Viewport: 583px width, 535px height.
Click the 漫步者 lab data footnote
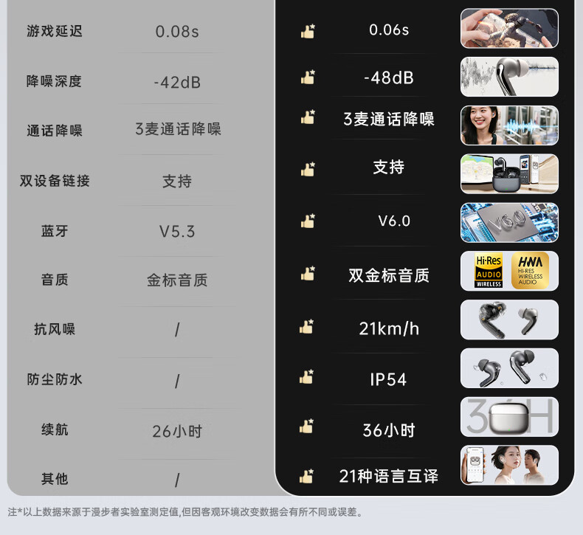pyautogui.click(x=185, y=512)
